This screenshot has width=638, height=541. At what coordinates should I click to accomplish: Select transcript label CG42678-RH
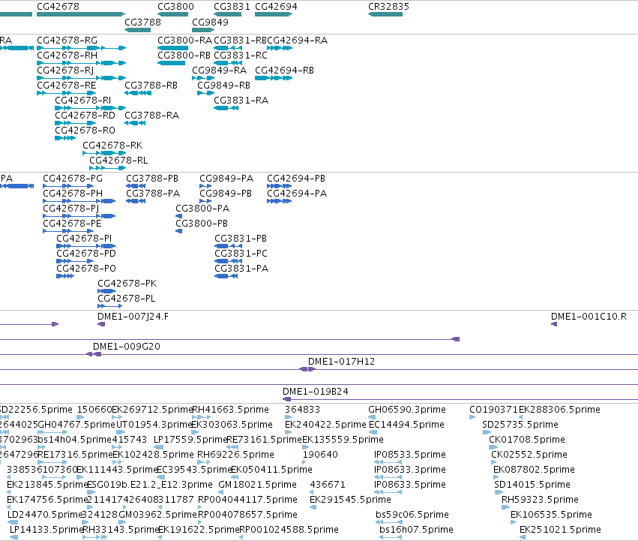coord(67,56)
